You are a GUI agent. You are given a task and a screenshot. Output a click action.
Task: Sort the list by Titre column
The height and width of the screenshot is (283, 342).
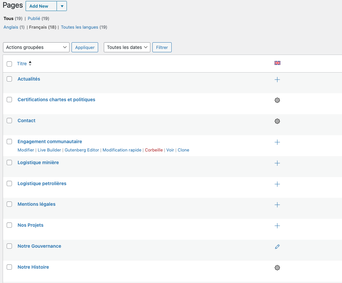(x=22, y=64)
